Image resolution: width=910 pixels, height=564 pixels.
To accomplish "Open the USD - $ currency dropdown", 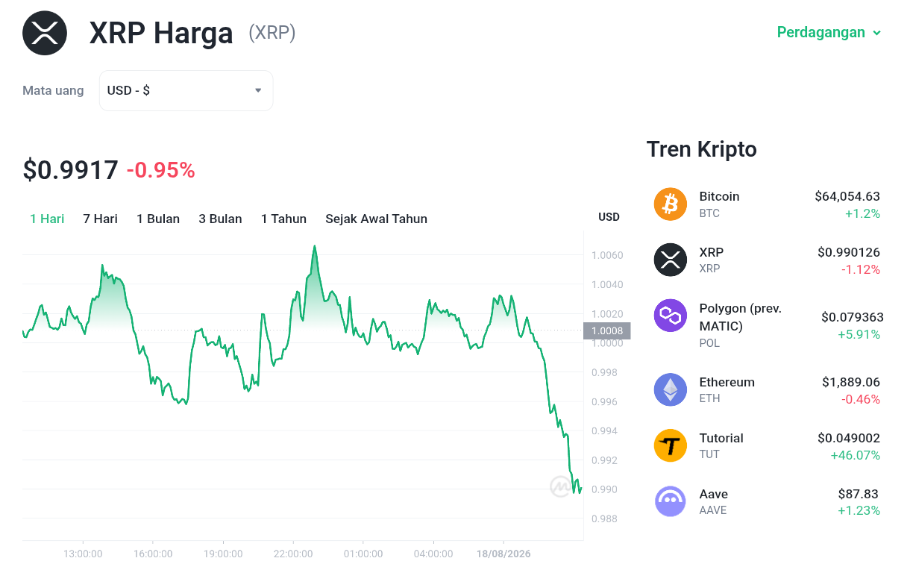I will (x=186, y=90).
